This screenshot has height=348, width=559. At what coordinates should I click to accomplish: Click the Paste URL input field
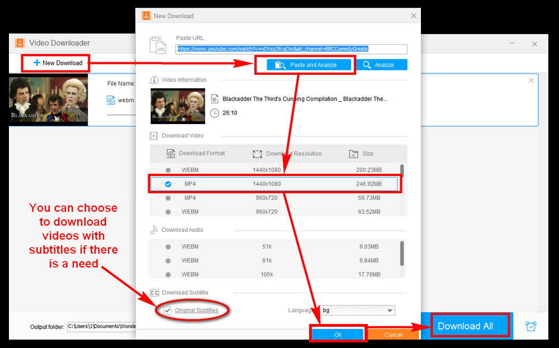291,49
